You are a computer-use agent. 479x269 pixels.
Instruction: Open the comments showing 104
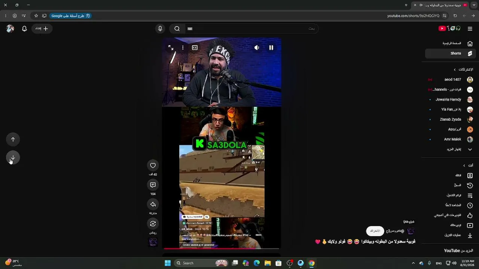(x=153, y=185)
